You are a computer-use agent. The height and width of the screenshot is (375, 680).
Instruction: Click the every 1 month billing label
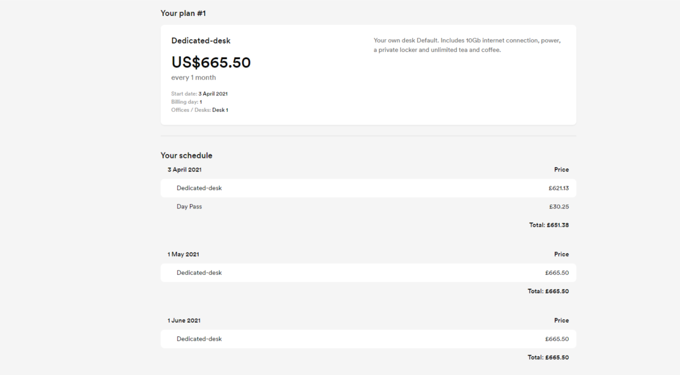pos(193,78)
